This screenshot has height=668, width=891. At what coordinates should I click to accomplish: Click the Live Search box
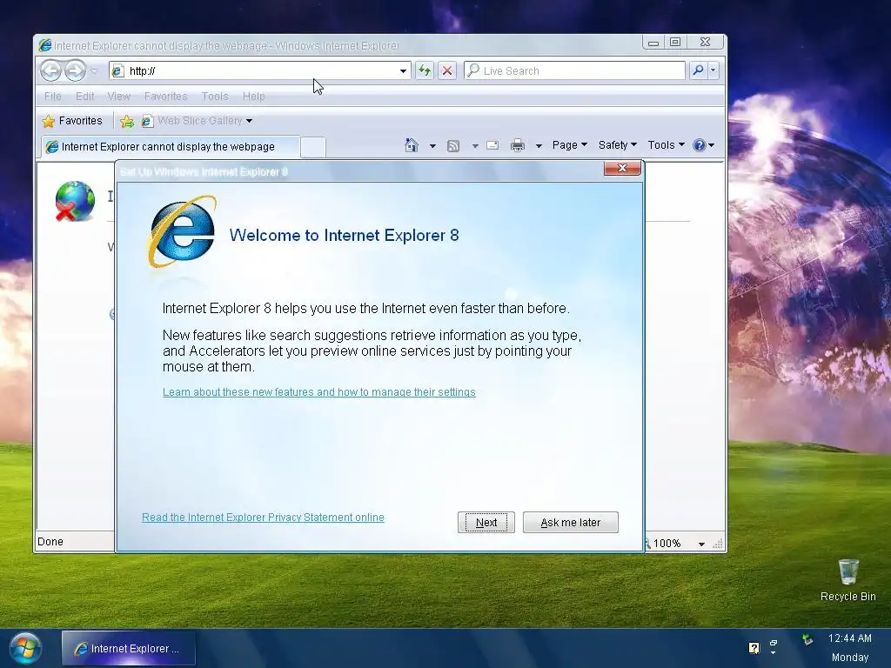coord(574,70)
